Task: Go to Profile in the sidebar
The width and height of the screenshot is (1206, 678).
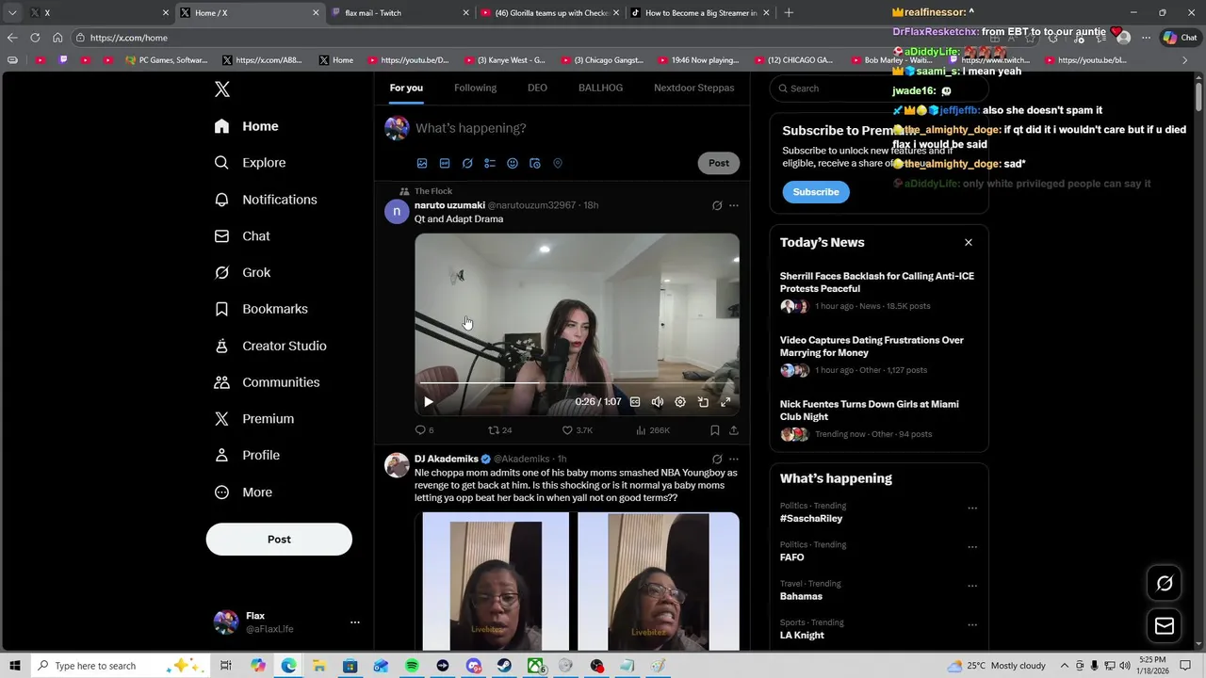Action: pyautogui.click(x=247, y=455)
